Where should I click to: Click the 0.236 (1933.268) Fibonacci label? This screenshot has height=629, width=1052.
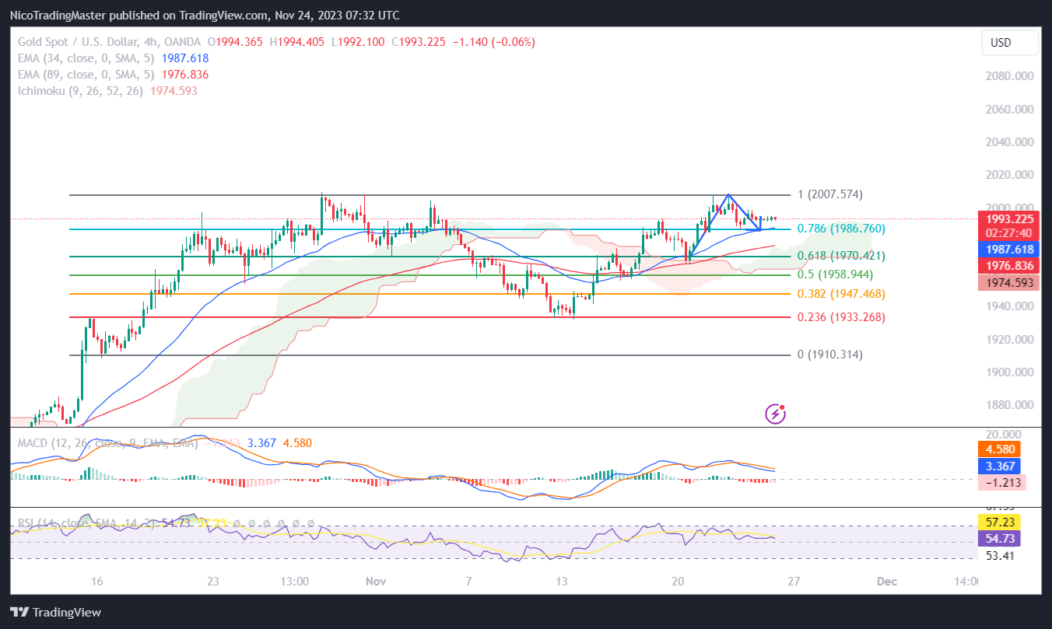tap(841, 317)
